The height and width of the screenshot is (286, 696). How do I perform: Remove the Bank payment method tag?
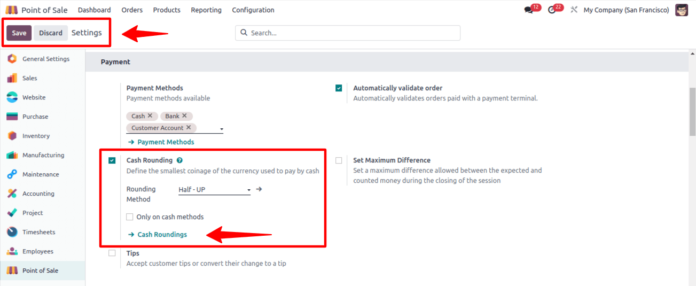click(x=184, y=115)
